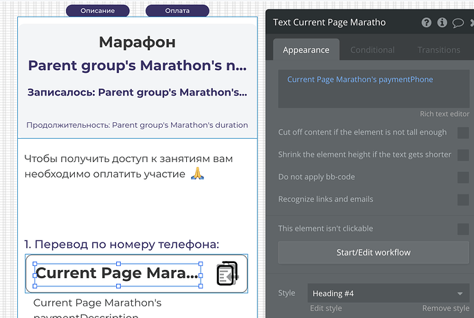Viewport: 474px width, 318px height.
Task: Switch to the Transitions tab
Action: pyautogui.click(x=439, y=49)
